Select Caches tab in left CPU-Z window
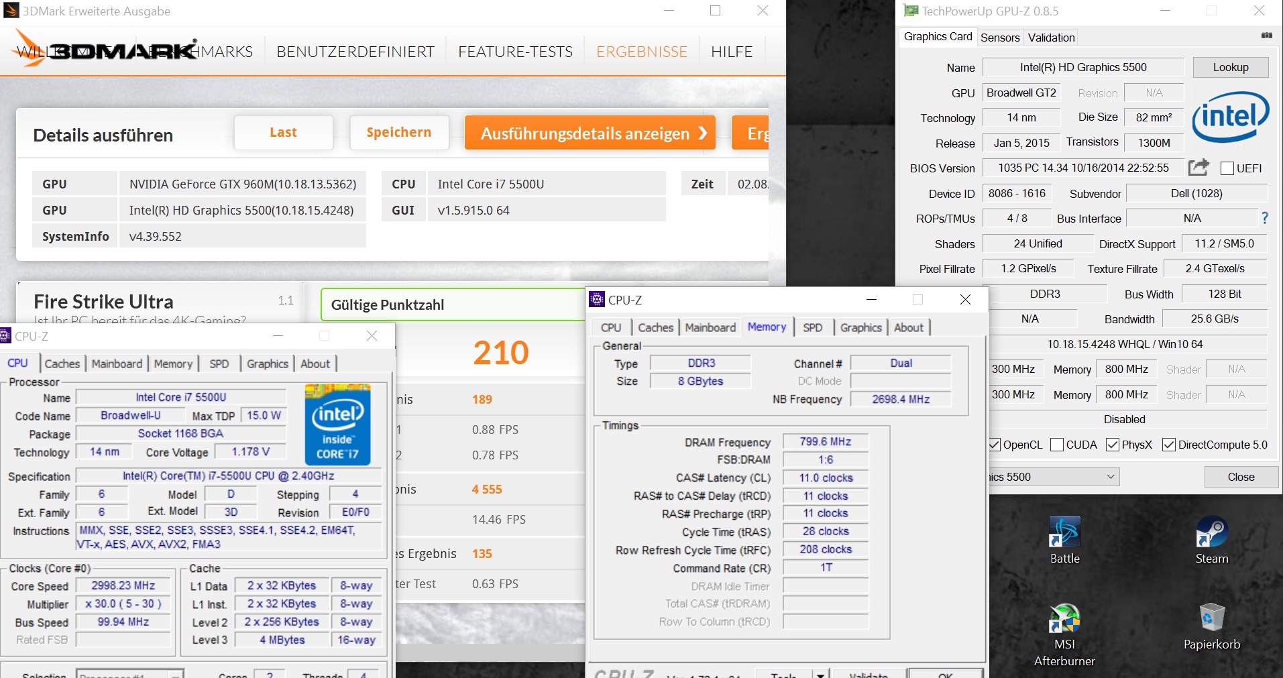 point(62,363)
